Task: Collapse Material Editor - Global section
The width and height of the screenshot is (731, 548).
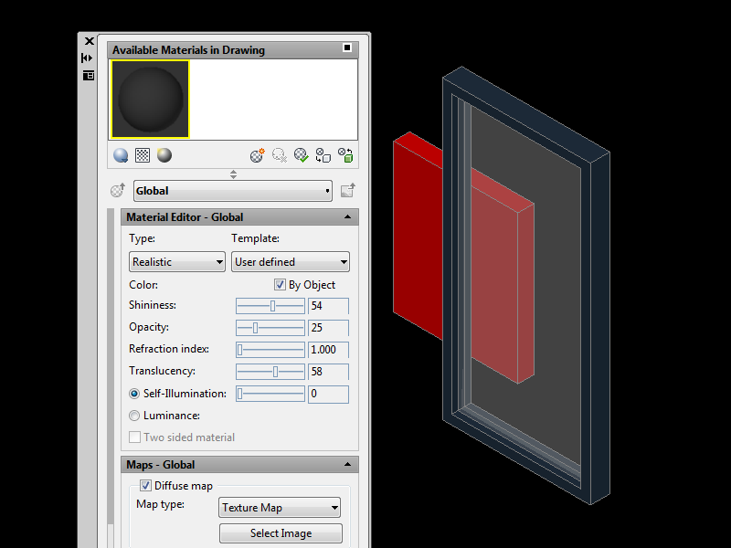Action: coord(347,217)
